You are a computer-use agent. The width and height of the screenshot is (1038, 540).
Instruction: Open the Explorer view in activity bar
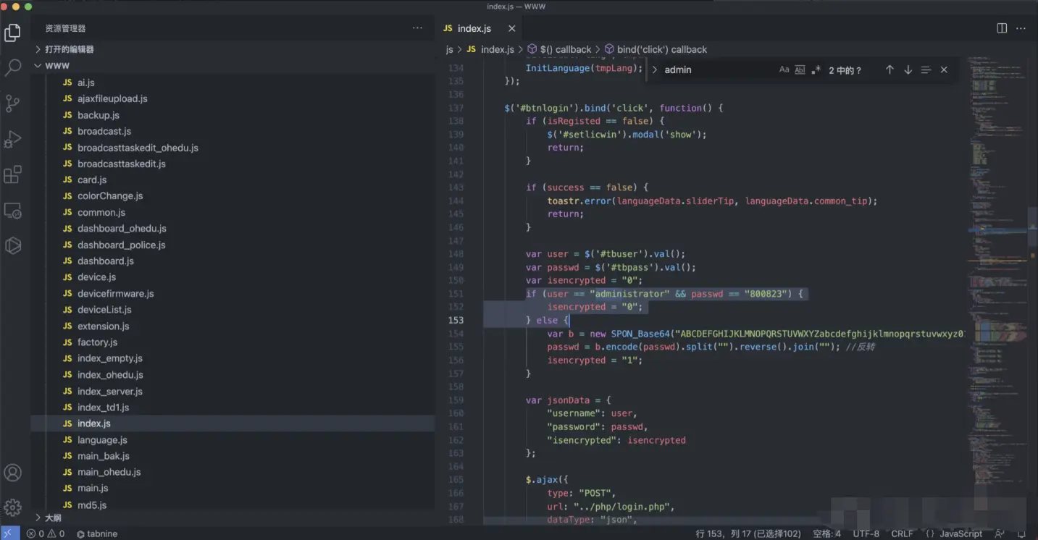[12, 33]
